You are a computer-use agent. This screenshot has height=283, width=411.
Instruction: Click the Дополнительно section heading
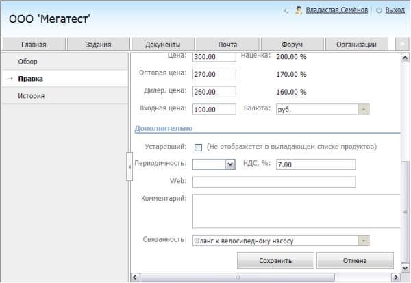(164, 128)
